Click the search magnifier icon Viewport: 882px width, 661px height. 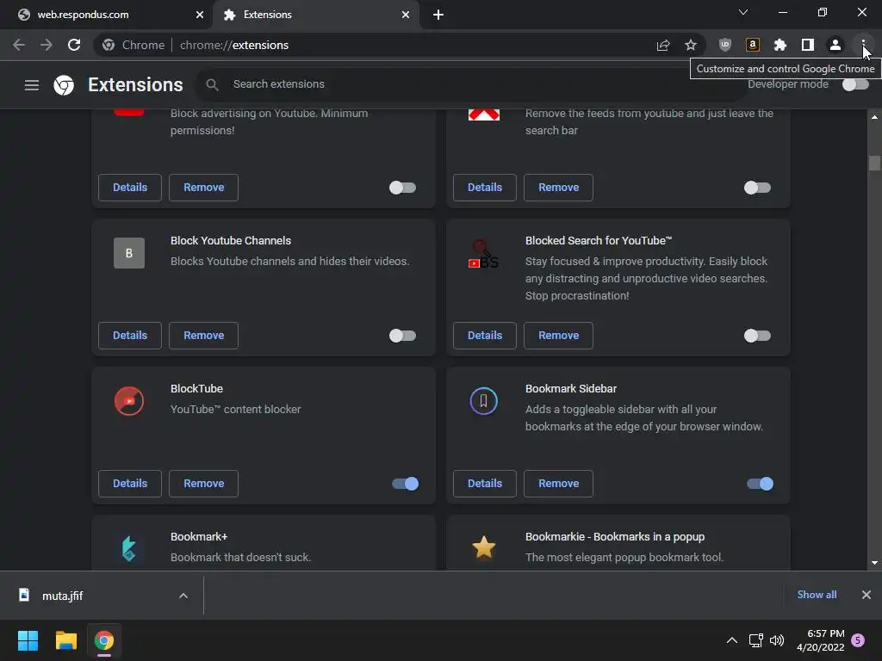pos(212,84)
